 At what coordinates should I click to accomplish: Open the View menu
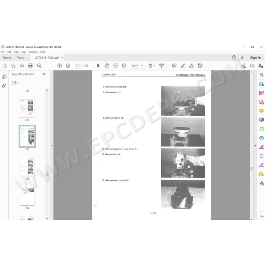tap(16, 52)
